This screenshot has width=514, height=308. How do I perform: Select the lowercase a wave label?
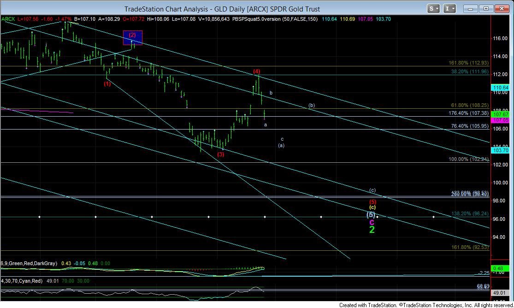(266, 124)
